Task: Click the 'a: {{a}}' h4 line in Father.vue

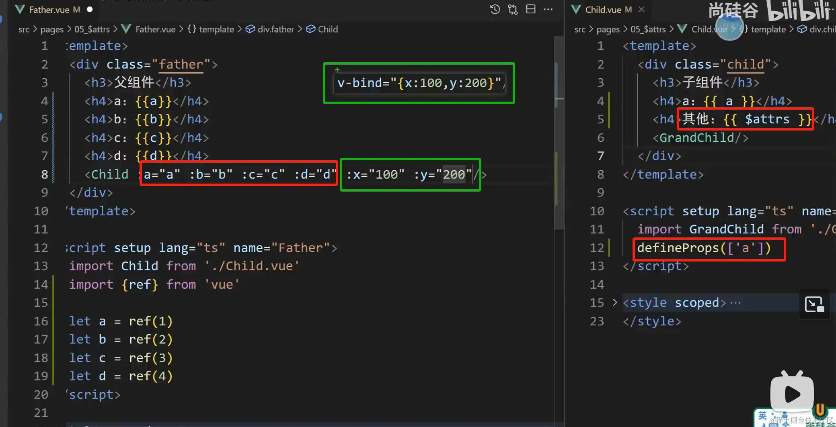Action: (x=146, y=101)
